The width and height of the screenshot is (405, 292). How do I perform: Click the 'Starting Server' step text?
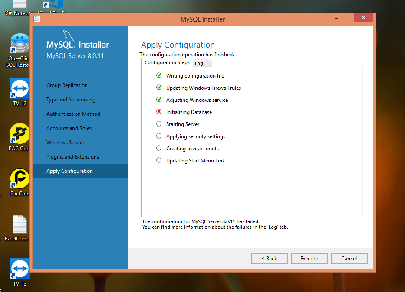(183, 124)
